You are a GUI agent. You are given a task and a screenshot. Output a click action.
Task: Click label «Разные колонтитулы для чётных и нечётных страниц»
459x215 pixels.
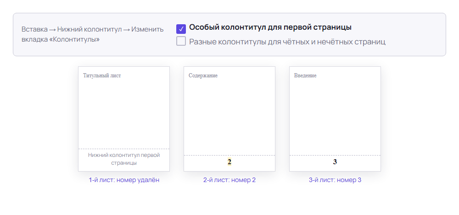pos(287,42)
